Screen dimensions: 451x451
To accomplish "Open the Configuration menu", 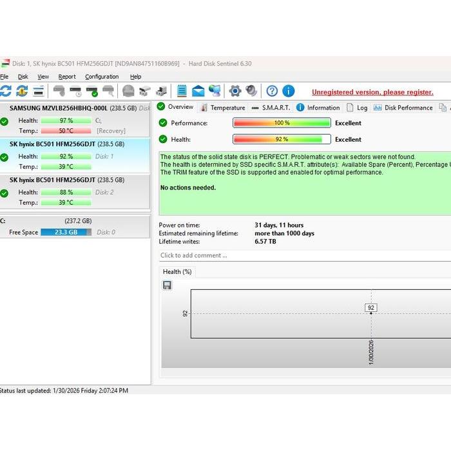I will pos(102,77).
